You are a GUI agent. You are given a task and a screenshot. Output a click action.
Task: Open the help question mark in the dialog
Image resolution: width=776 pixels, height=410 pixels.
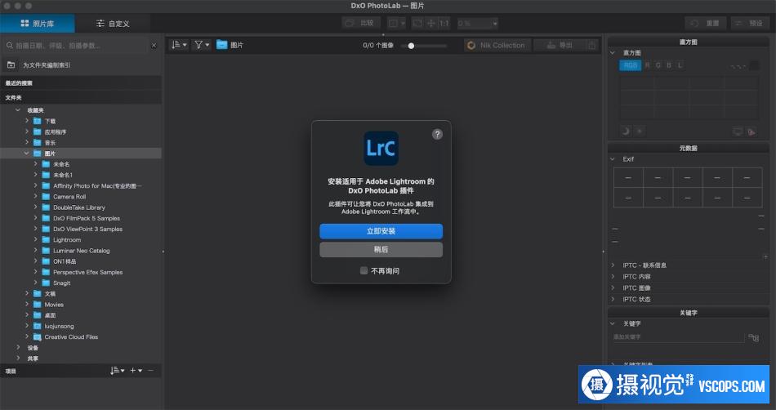(437, 134)
